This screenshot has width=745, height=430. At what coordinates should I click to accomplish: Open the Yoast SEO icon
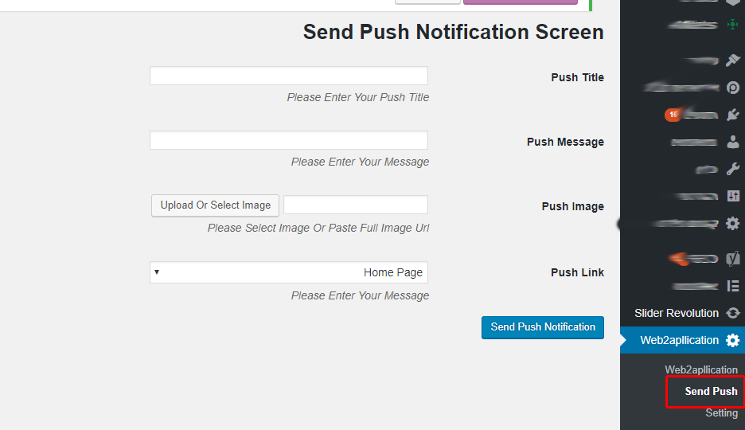pos(733,258)
